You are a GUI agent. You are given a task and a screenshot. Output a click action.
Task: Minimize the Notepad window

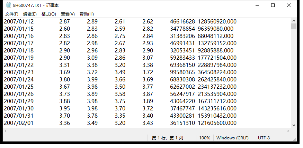(x=257, y=5)
